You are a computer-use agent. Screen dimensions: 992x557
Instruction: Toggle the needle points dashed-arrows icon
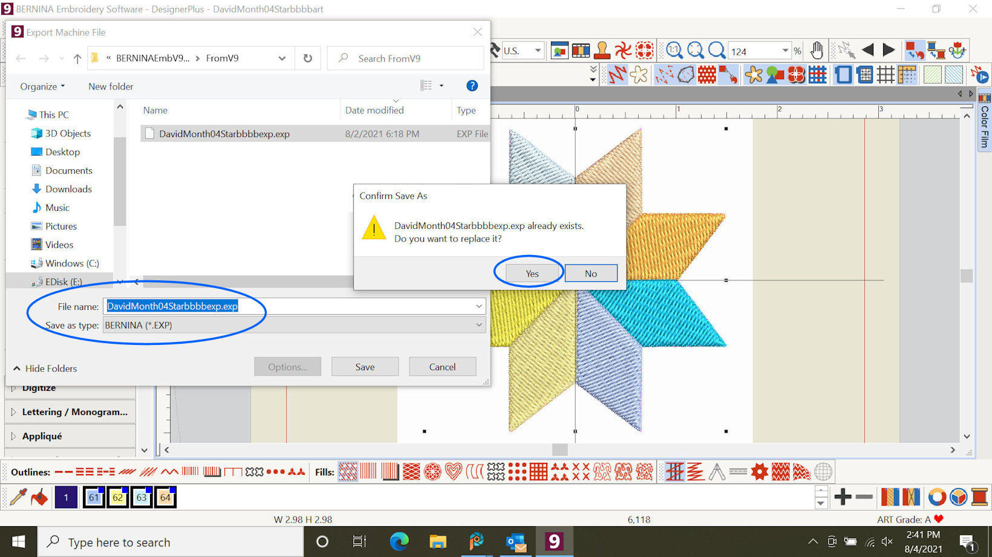tap(664, 75)
